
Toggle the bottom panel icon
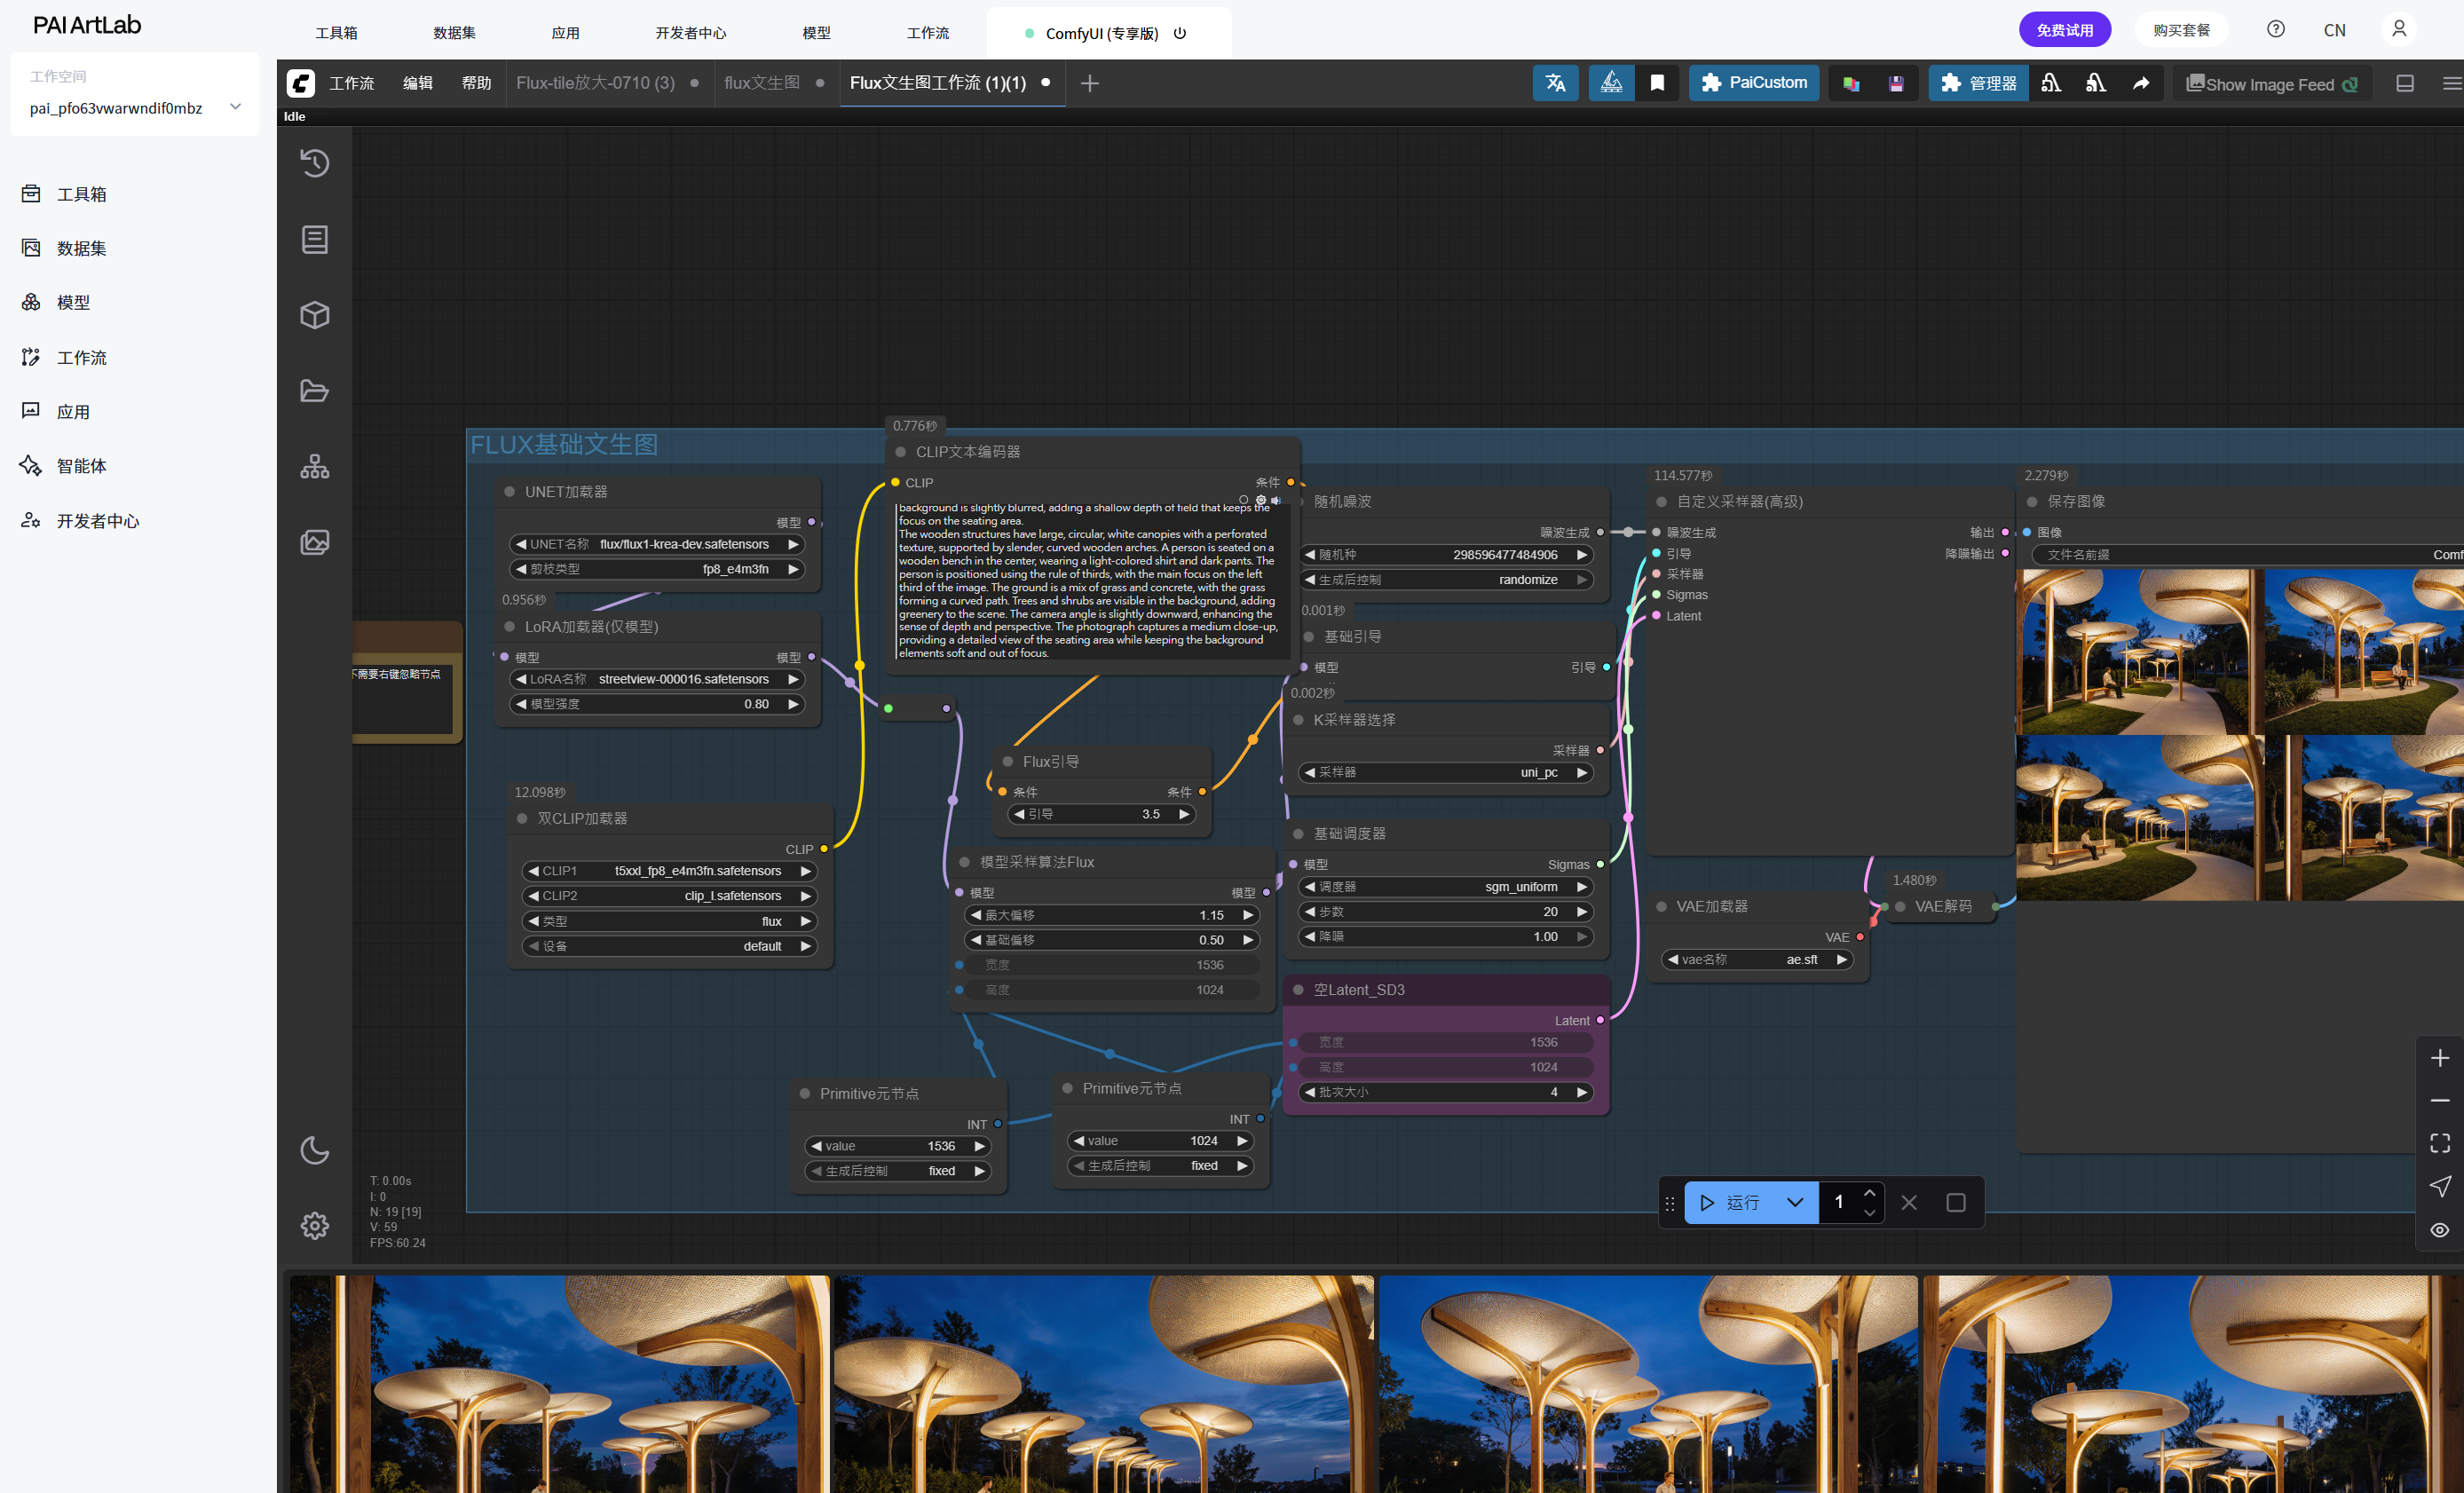click(x=2405, y=83)
